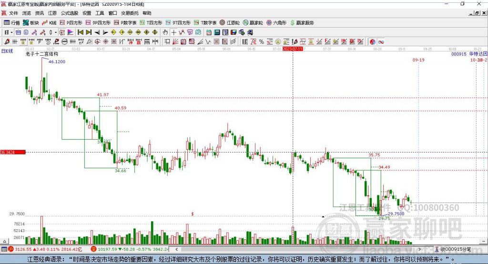Viewport: 488px width, 264px height.
Task: Open the 公式选股 menu
Action: pos(70,13)
